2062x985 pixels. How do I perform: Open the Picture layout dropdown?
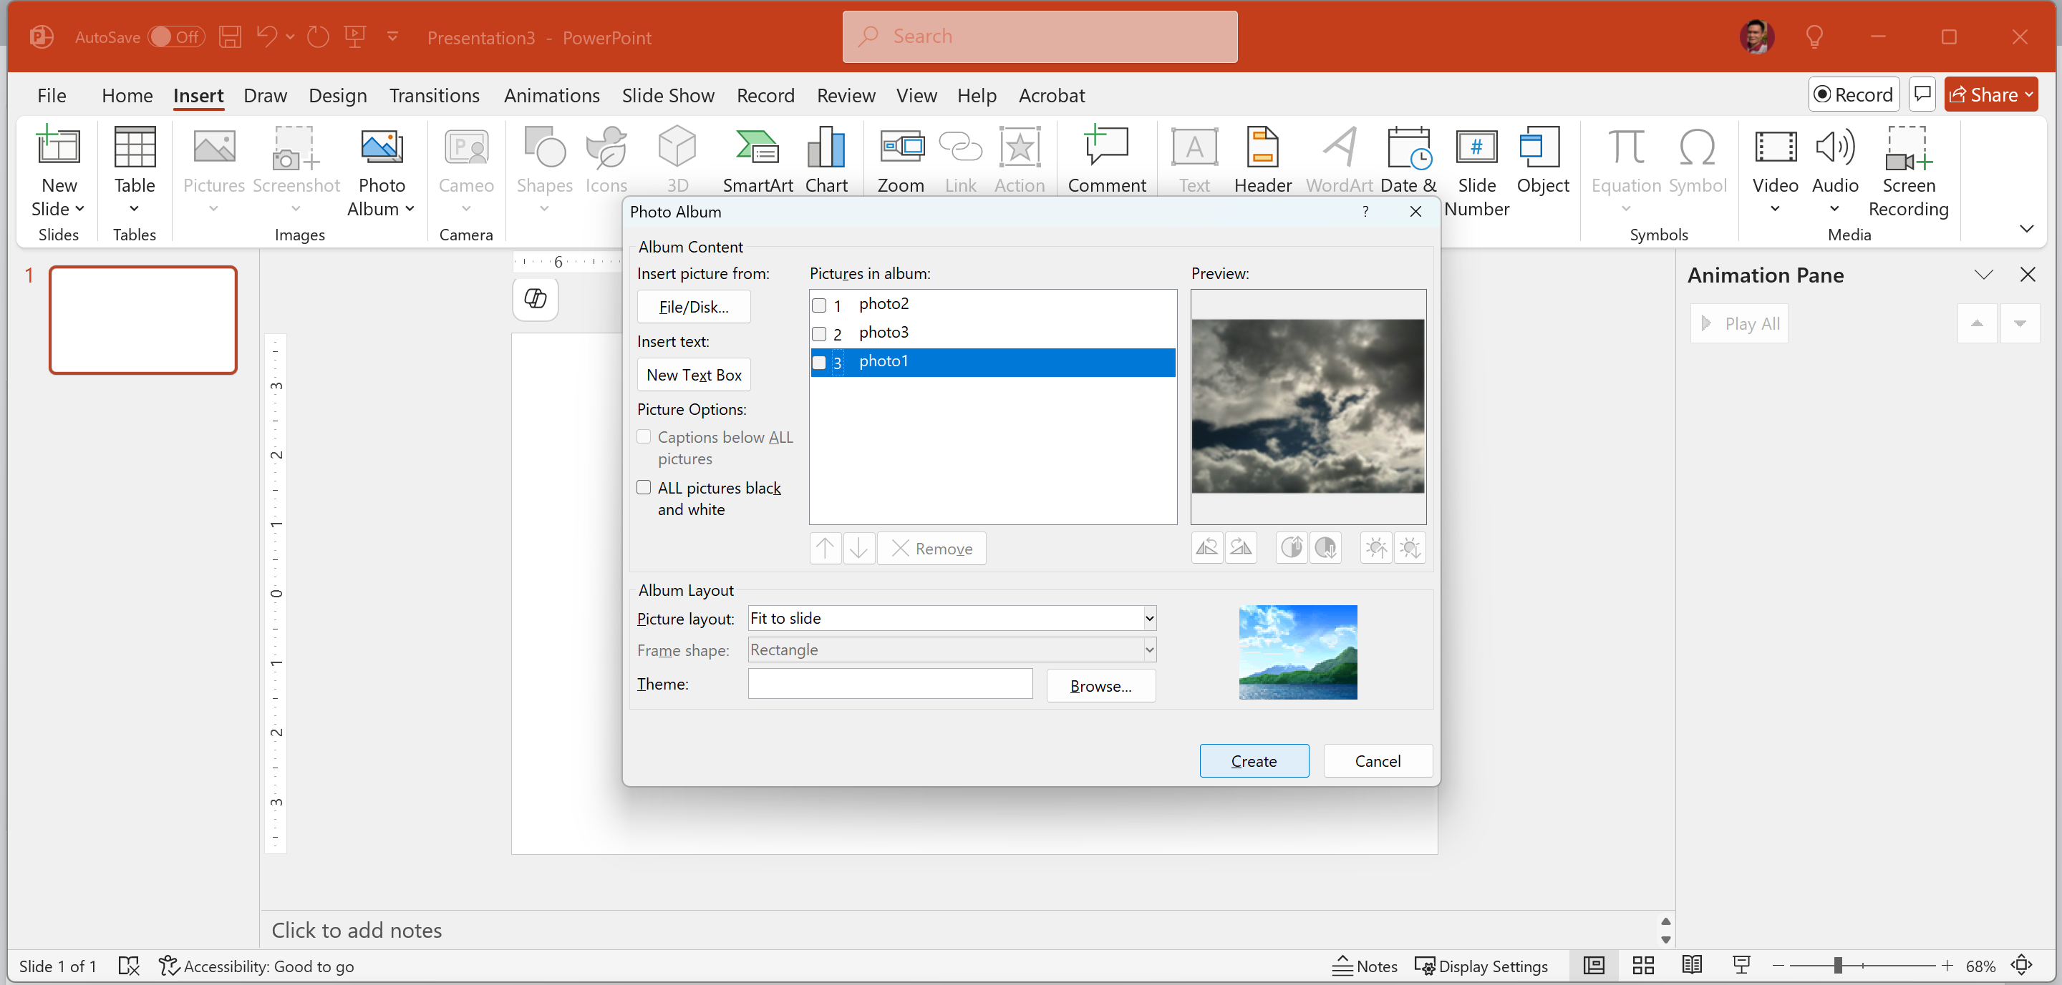[x=1148, y=618]
